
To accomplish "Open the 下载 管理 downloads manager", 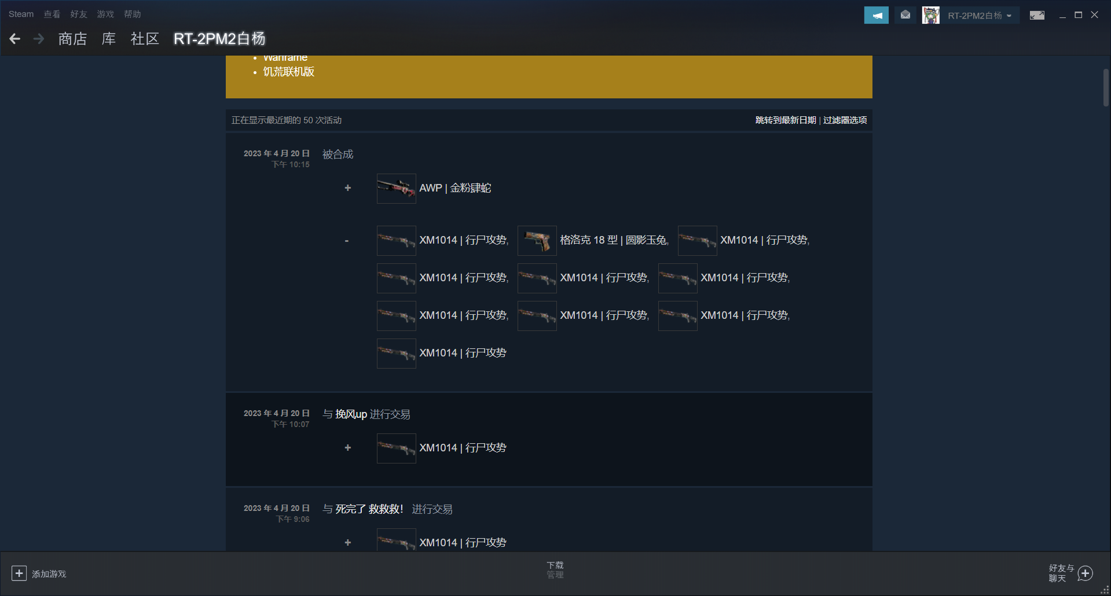I will 555,570.
